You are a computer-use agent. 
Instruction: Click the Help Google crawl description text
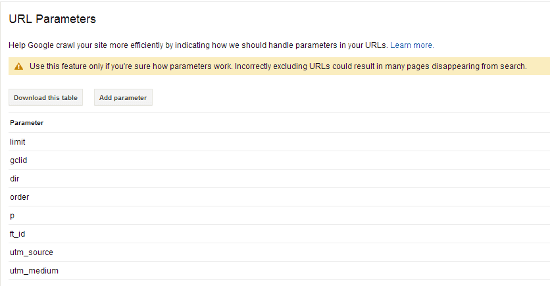point(198,45)
